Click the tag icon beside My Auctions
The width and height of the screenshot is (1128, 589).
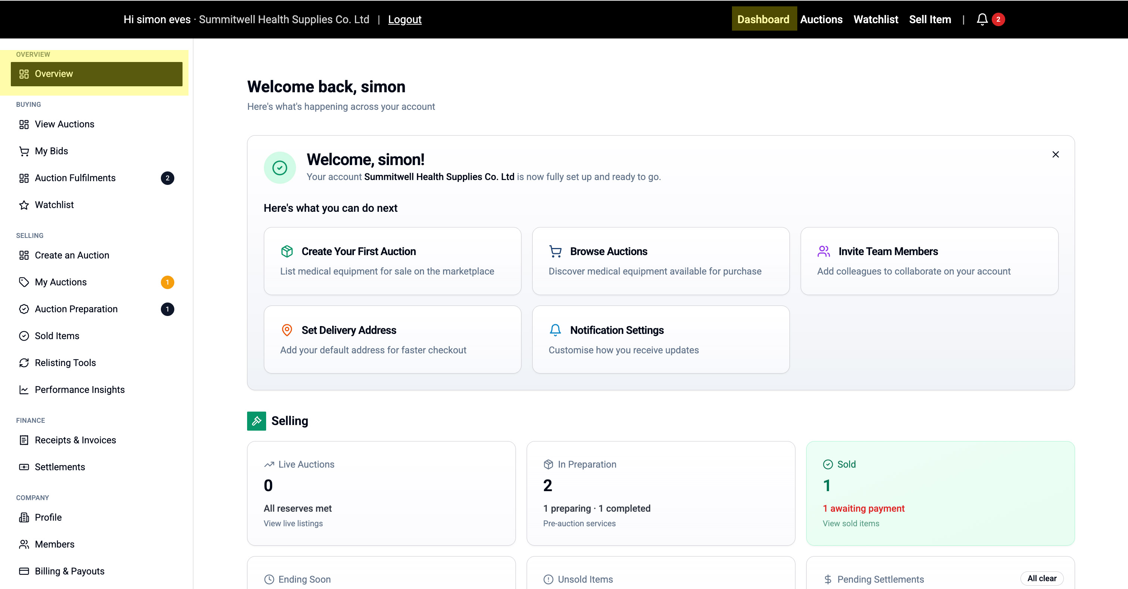24,282
